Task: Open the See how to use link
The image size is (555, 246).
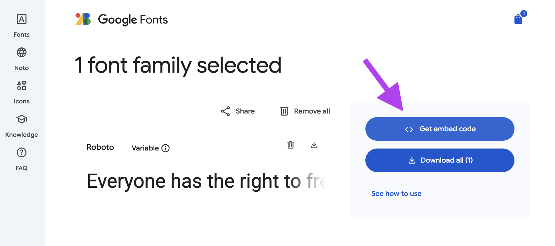Action: [396, 194]
